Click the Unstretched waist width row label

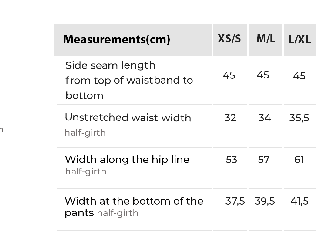(x=128, y=118)
